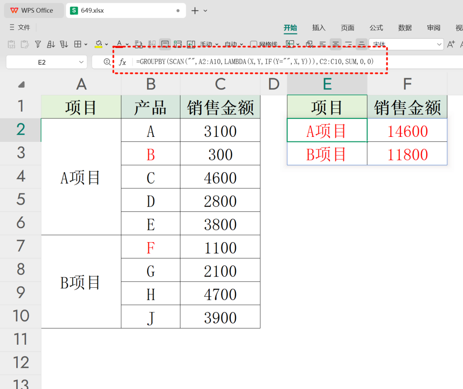This screenshot has width=463, height=389.
Task: Open the hamburger 文件 menu icon
Action: (12, 28)
